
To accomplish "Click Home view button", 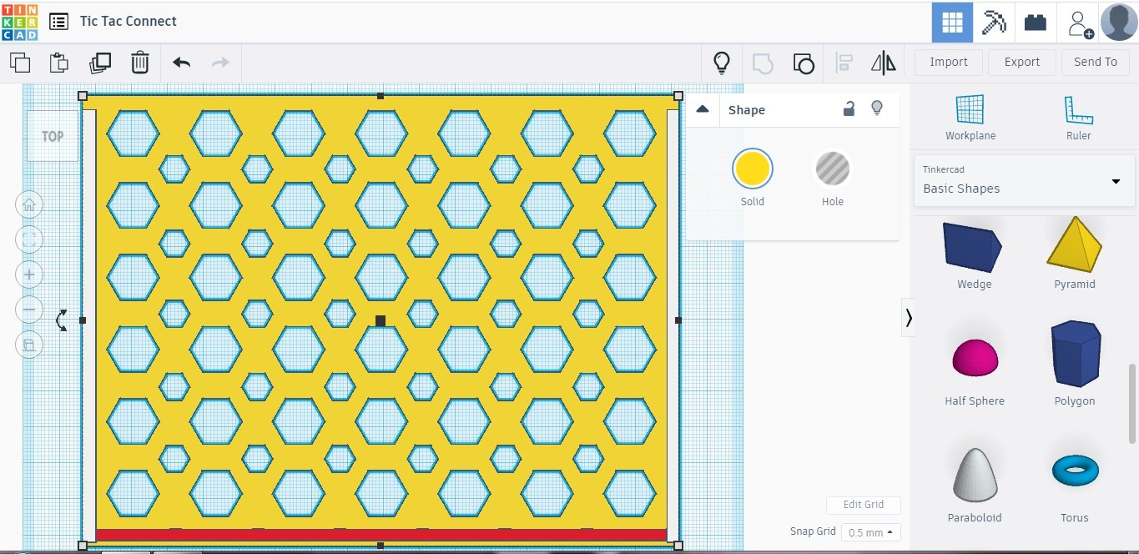I will coord(29,204).
